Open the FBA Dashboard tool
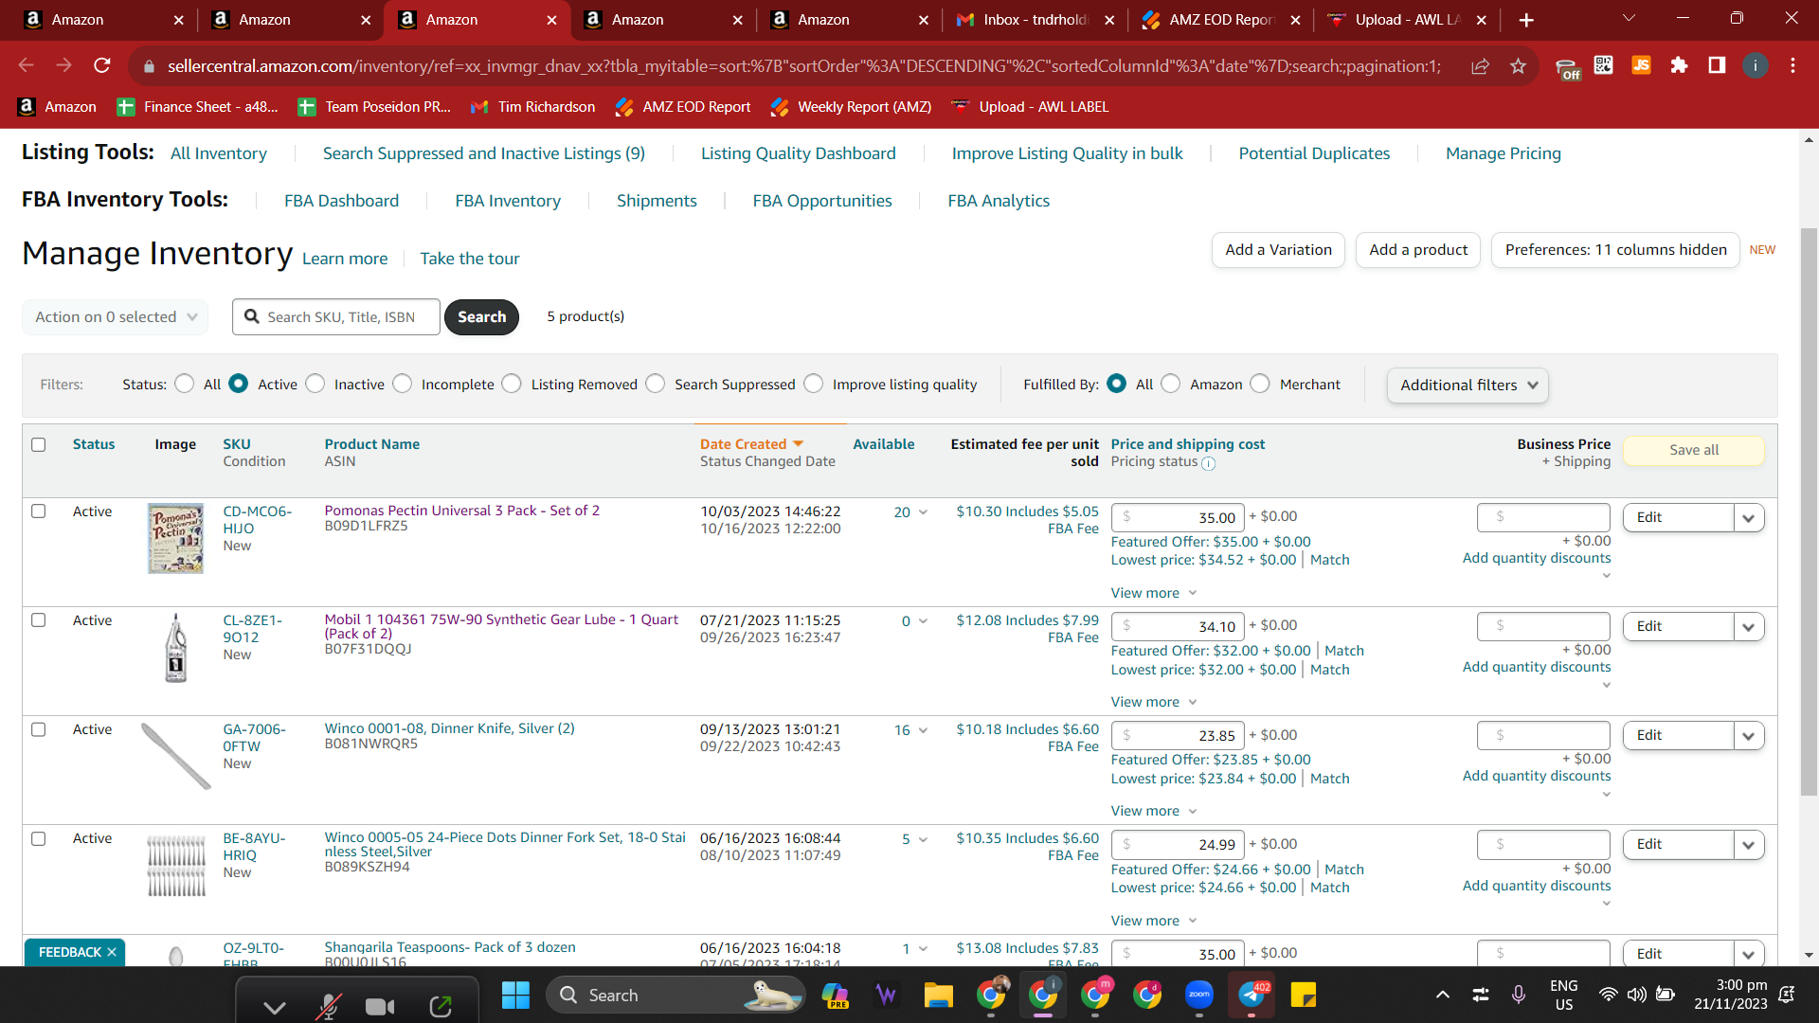Viewport: 1819px width, 1023px height. (342, 201)
